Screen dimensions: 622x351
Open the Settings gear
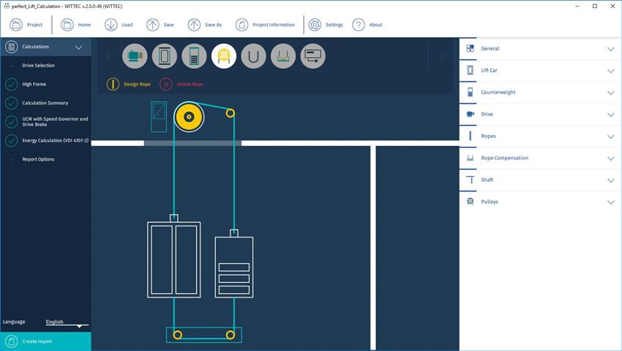(326, 25)
